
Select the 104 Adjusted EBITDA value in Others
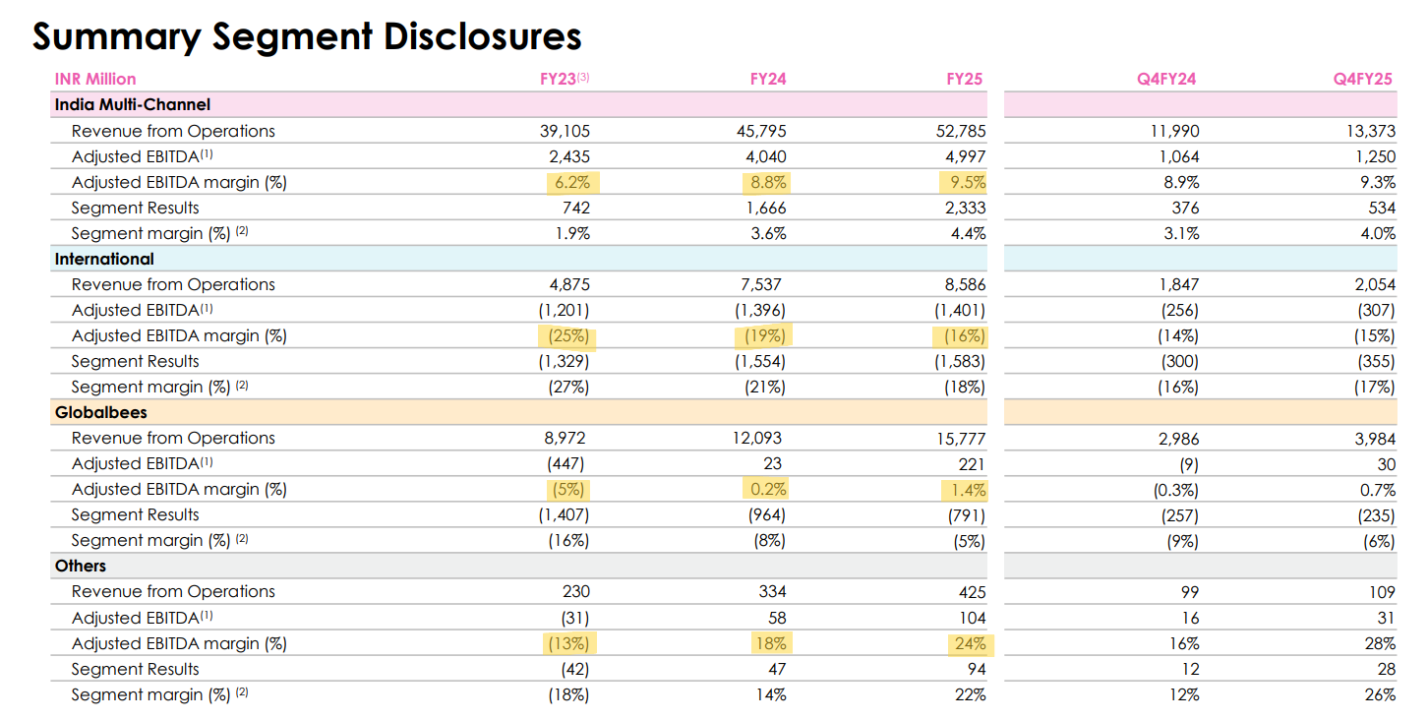[972, 618]
